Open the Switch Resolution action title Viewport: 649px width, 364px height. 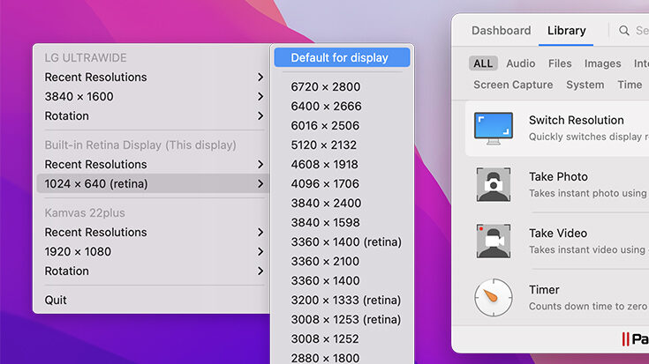tap(576, 120)
